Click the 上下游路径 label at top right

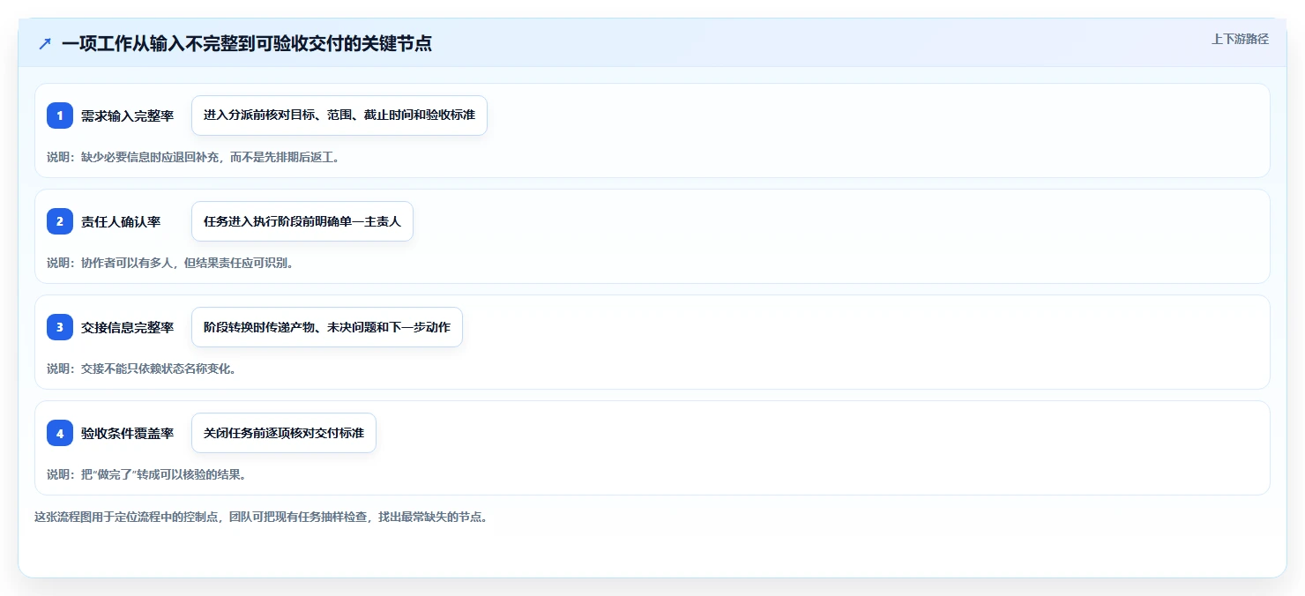pos(1240,39)
